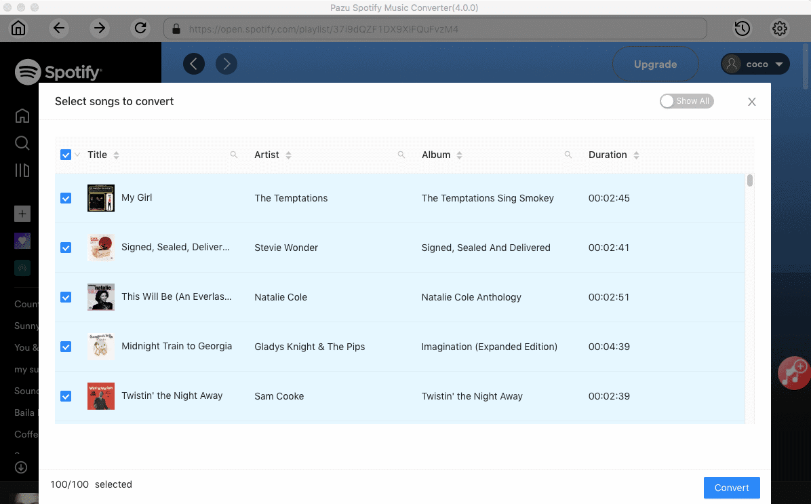811x504 pixels.
Task: Click duration 00:02:45
Action: point(609,198)
